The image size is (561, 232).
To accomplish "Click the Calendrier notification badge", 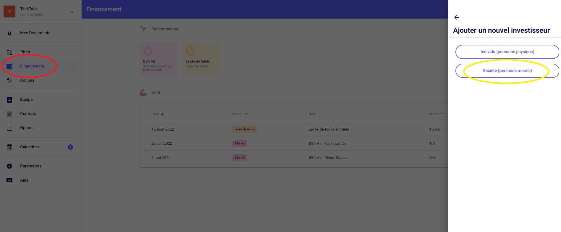I will click(70, 147).
